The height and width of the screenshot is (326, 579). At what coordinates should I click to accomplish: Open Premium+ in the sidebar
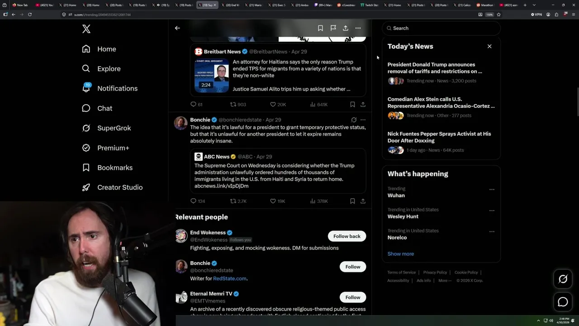[105, 148]
